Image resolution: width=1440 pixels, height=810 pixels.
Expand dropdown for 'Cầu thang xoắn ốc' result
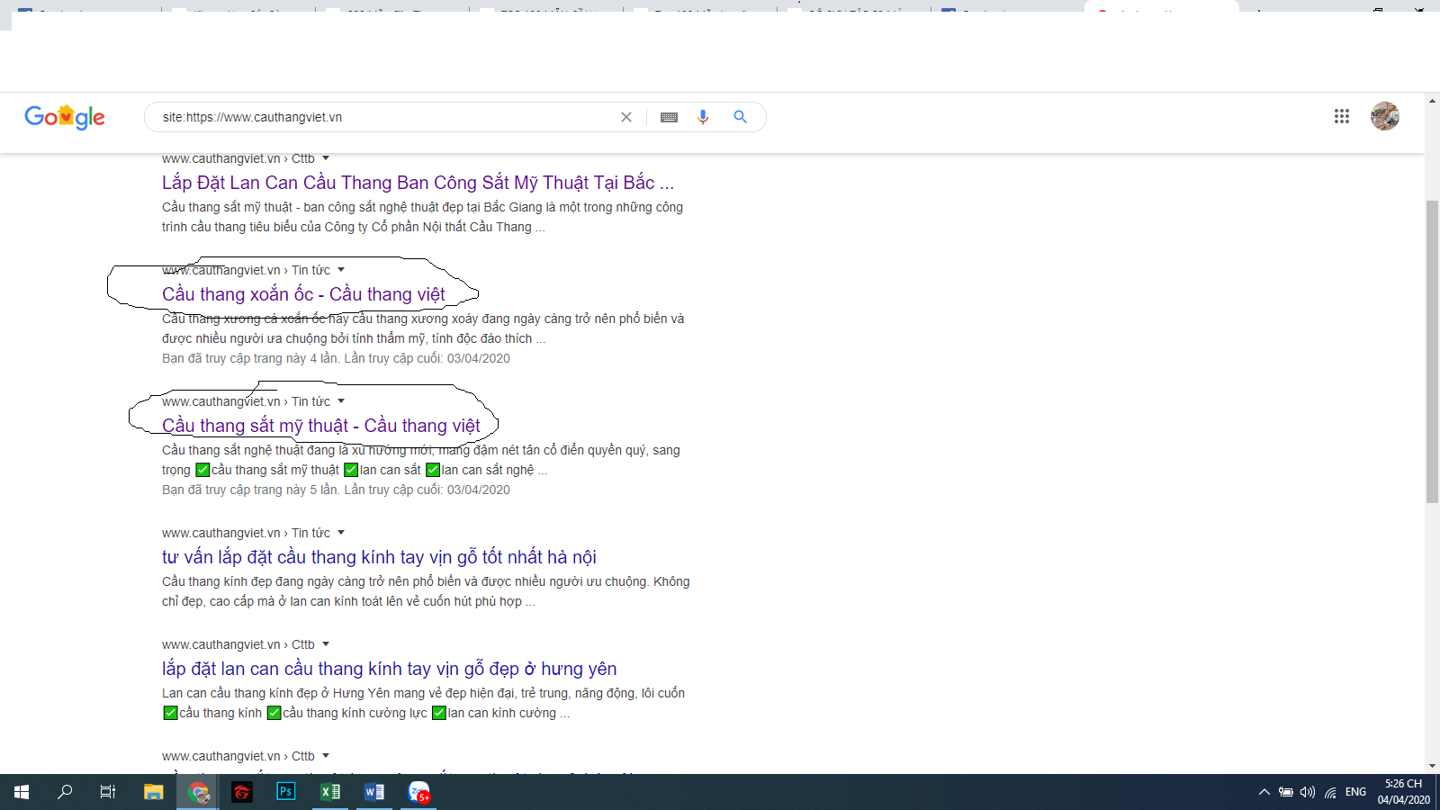[341, 270]
